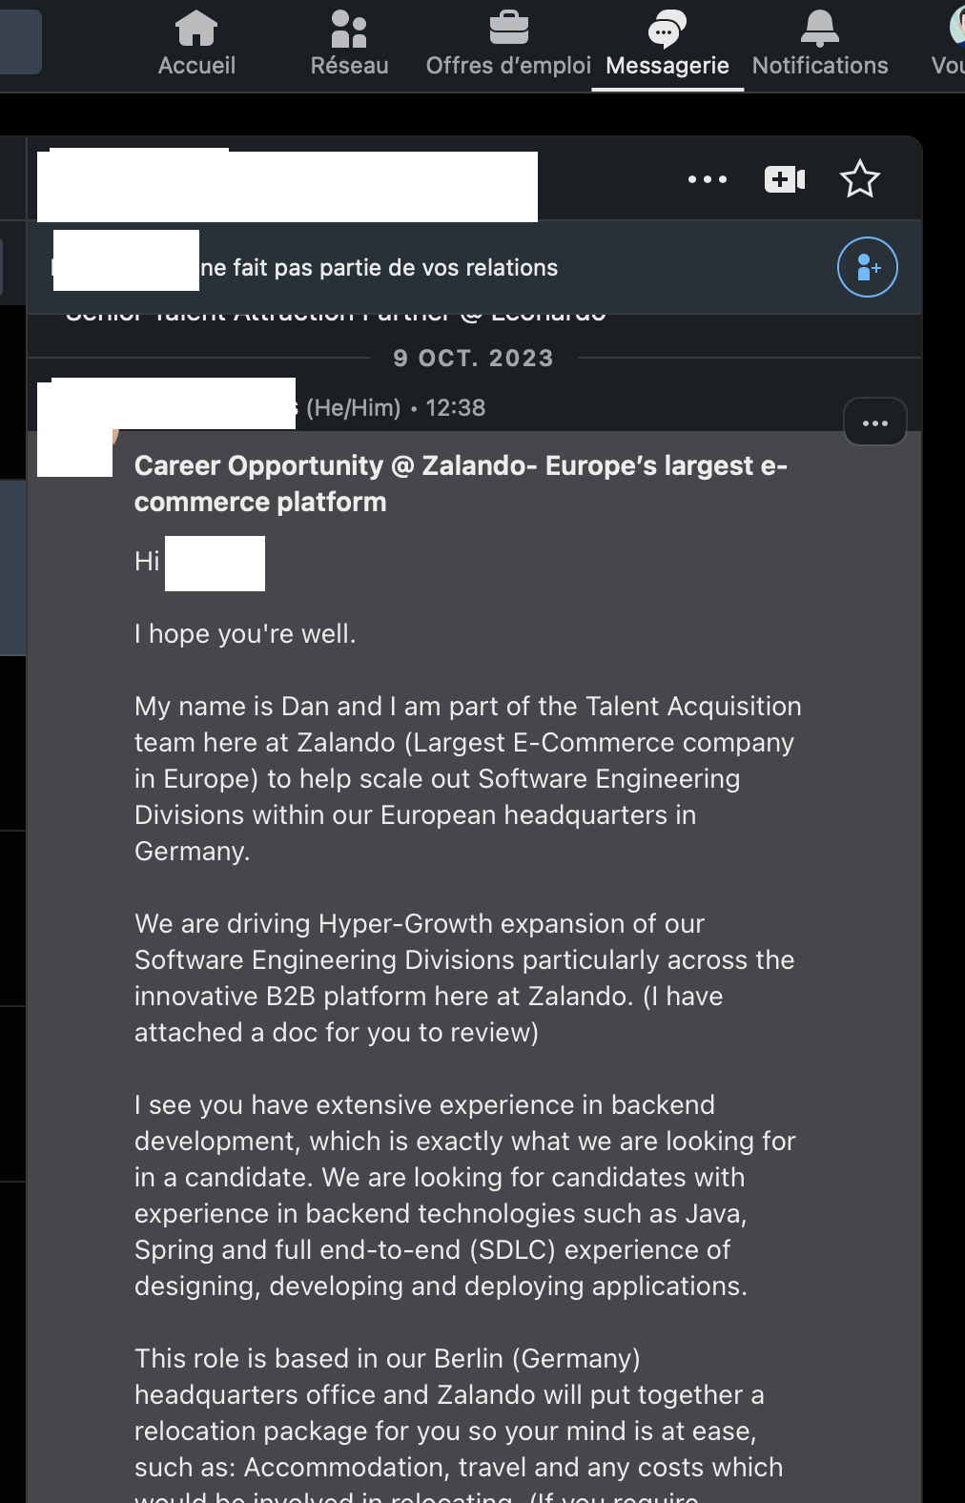Start a video call from the conversation header
The image size is (965, 1503).
pos(785,179)
